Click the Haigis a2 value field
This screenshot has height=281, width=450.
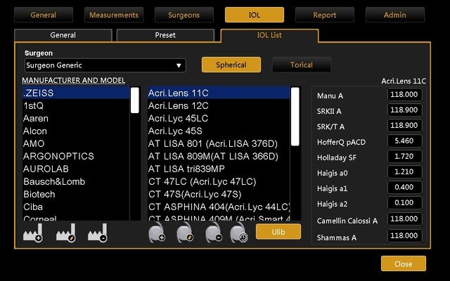(404, 203)
